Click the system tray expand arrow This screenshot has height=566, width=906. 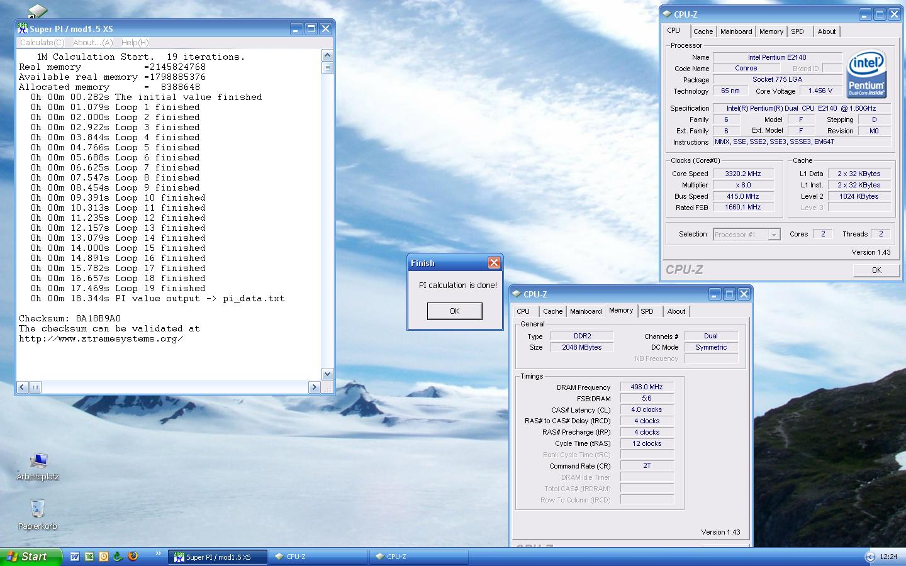[870, 557]
